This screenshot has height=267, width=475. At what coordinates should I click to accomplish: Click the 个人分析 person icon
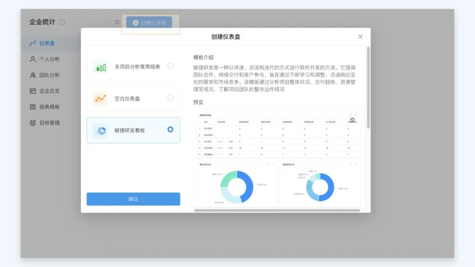click(33, 59)
